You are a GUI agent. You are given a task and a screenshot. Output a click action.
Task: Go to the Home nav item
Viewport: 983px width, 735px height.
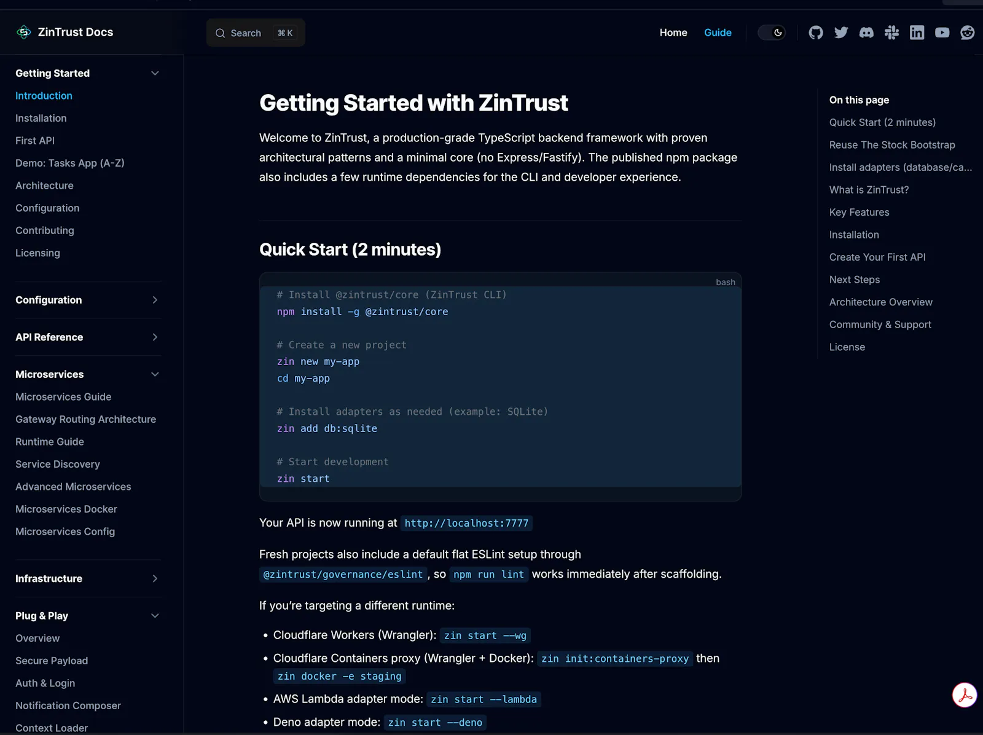673,33
